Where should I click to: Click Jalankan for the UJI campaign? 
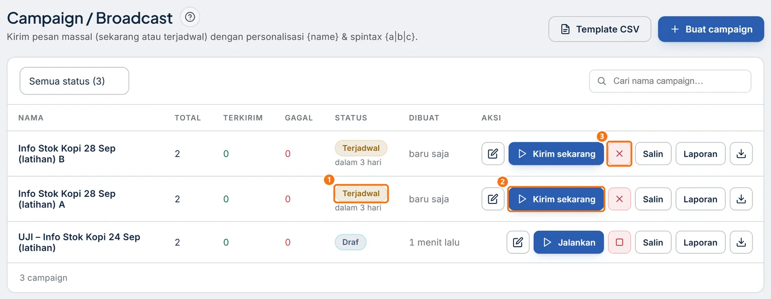click(568, 242)
